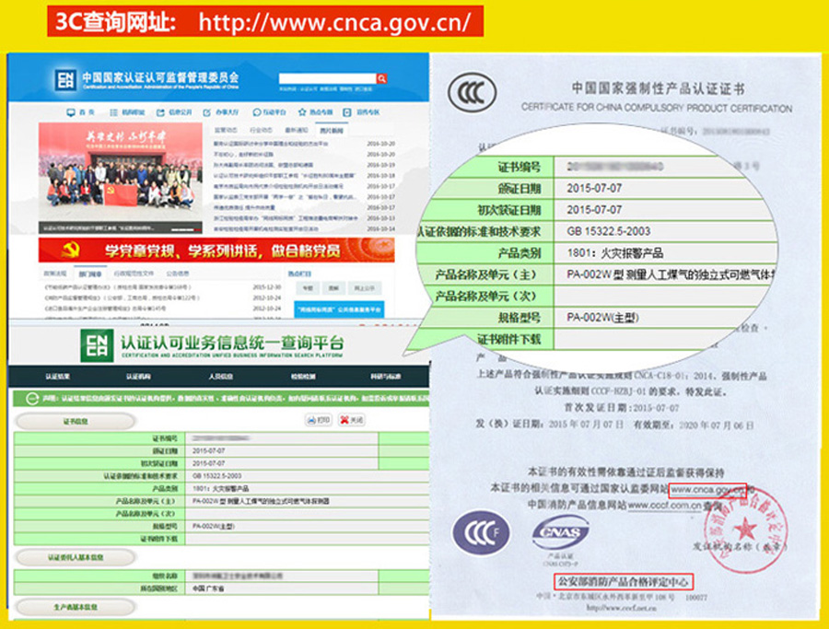This screenshot has height=629, width=829.
Task: Click '产品类别' label in the magnified callout
Action: 520,253
